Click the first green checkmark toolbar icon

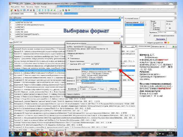point(52,10)
